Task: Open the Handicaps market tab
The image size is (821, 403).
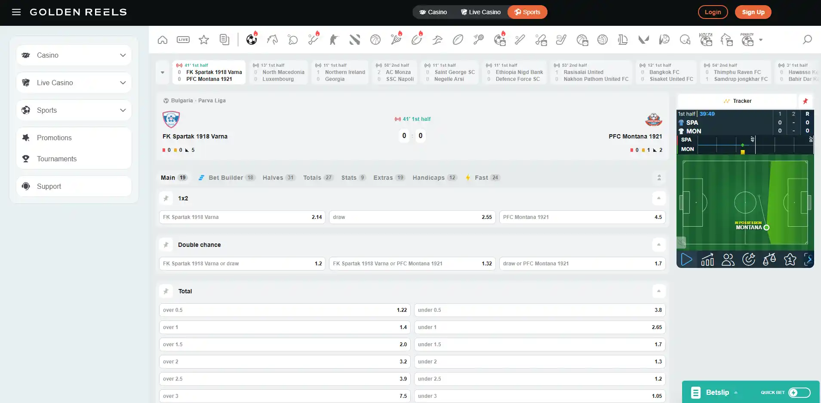Action: point(434,178)
